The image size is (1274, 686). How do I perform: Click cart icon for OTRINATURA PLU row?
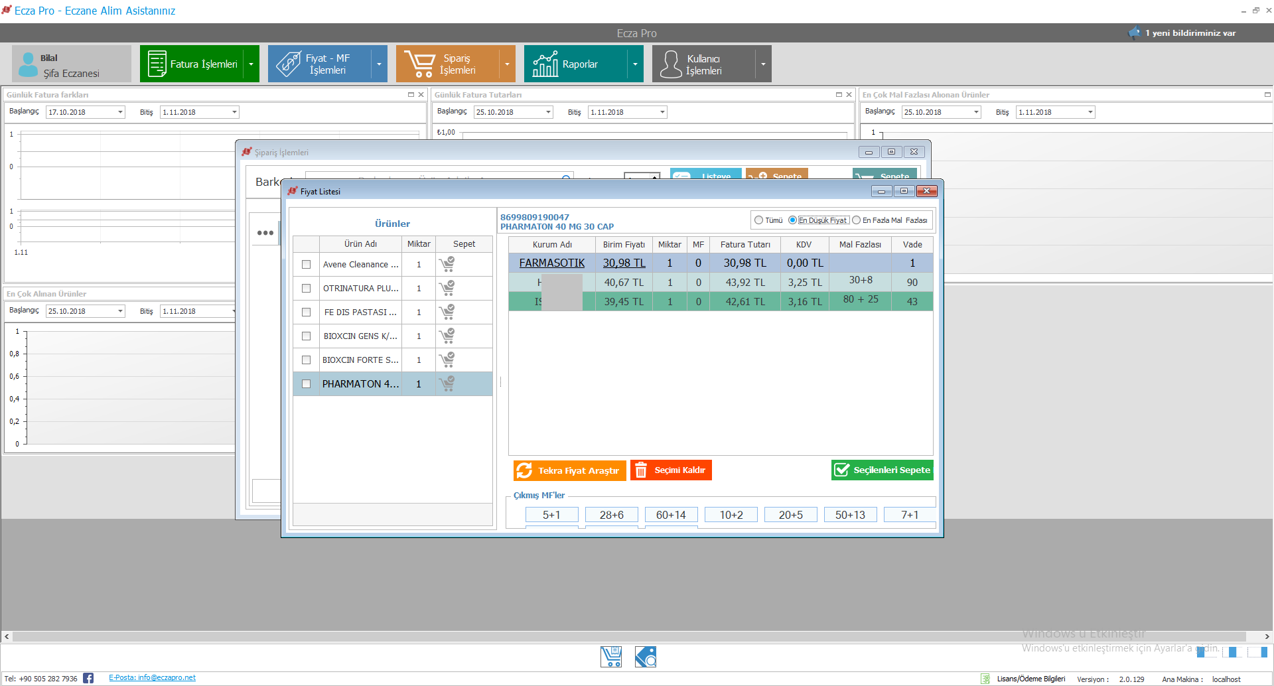pyautogui.click(x=447, y=288)
